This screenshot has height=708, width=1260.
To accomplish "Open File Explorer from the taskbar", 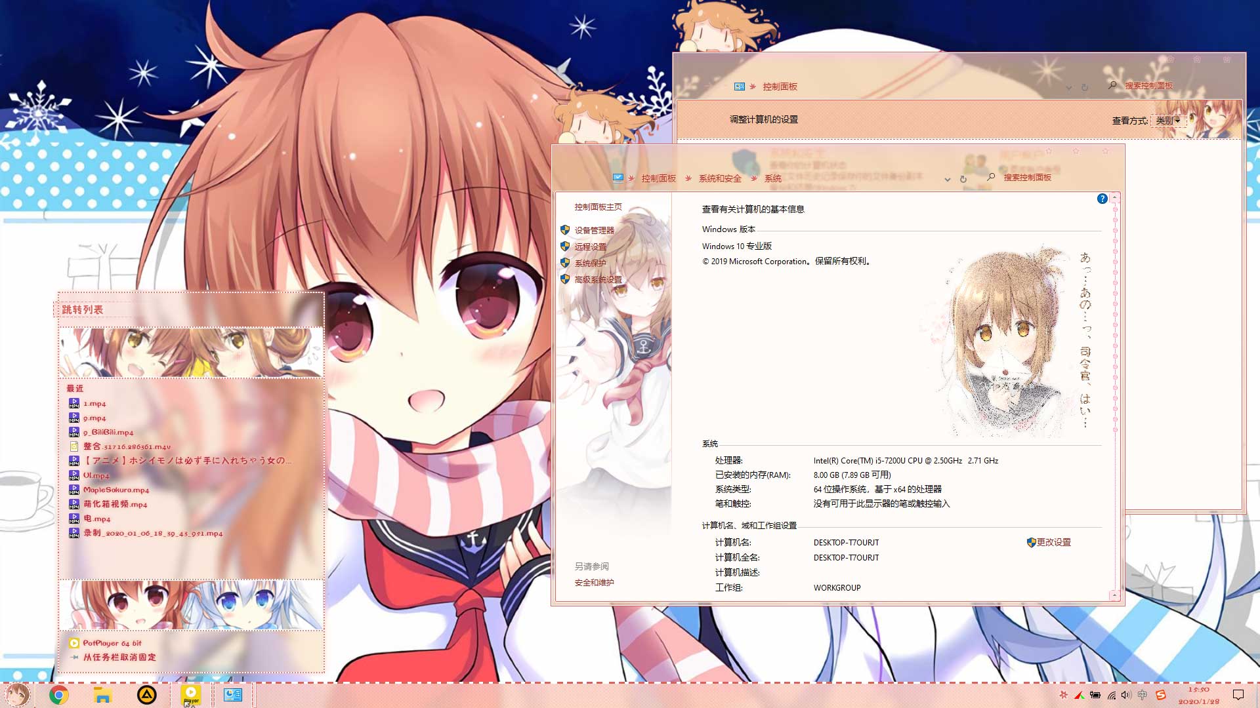I will coord(102,695).
